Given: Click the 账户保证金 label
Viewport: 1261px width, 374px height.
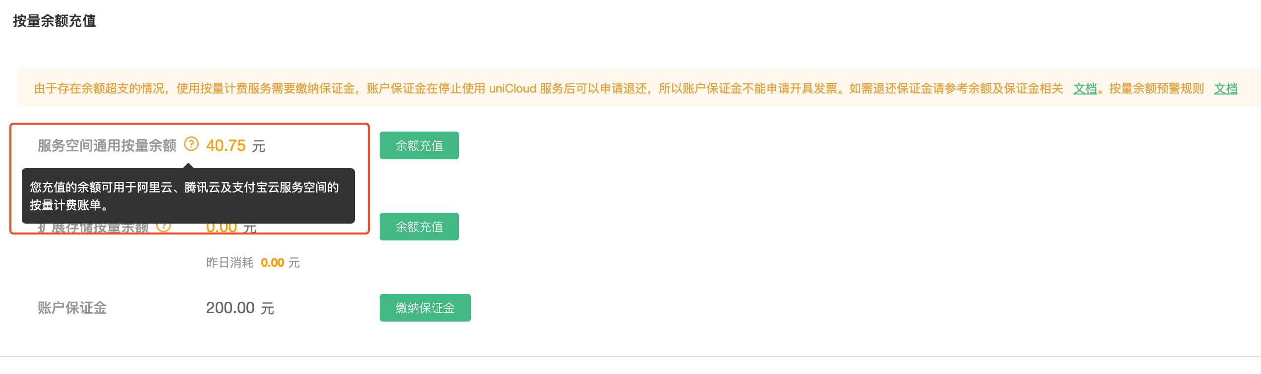Looking at the screenshot, I should tap(72, 308).
